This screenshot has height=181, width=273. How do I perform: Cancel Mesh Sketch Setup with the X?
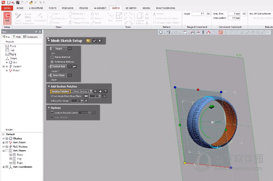pos(100,41)
